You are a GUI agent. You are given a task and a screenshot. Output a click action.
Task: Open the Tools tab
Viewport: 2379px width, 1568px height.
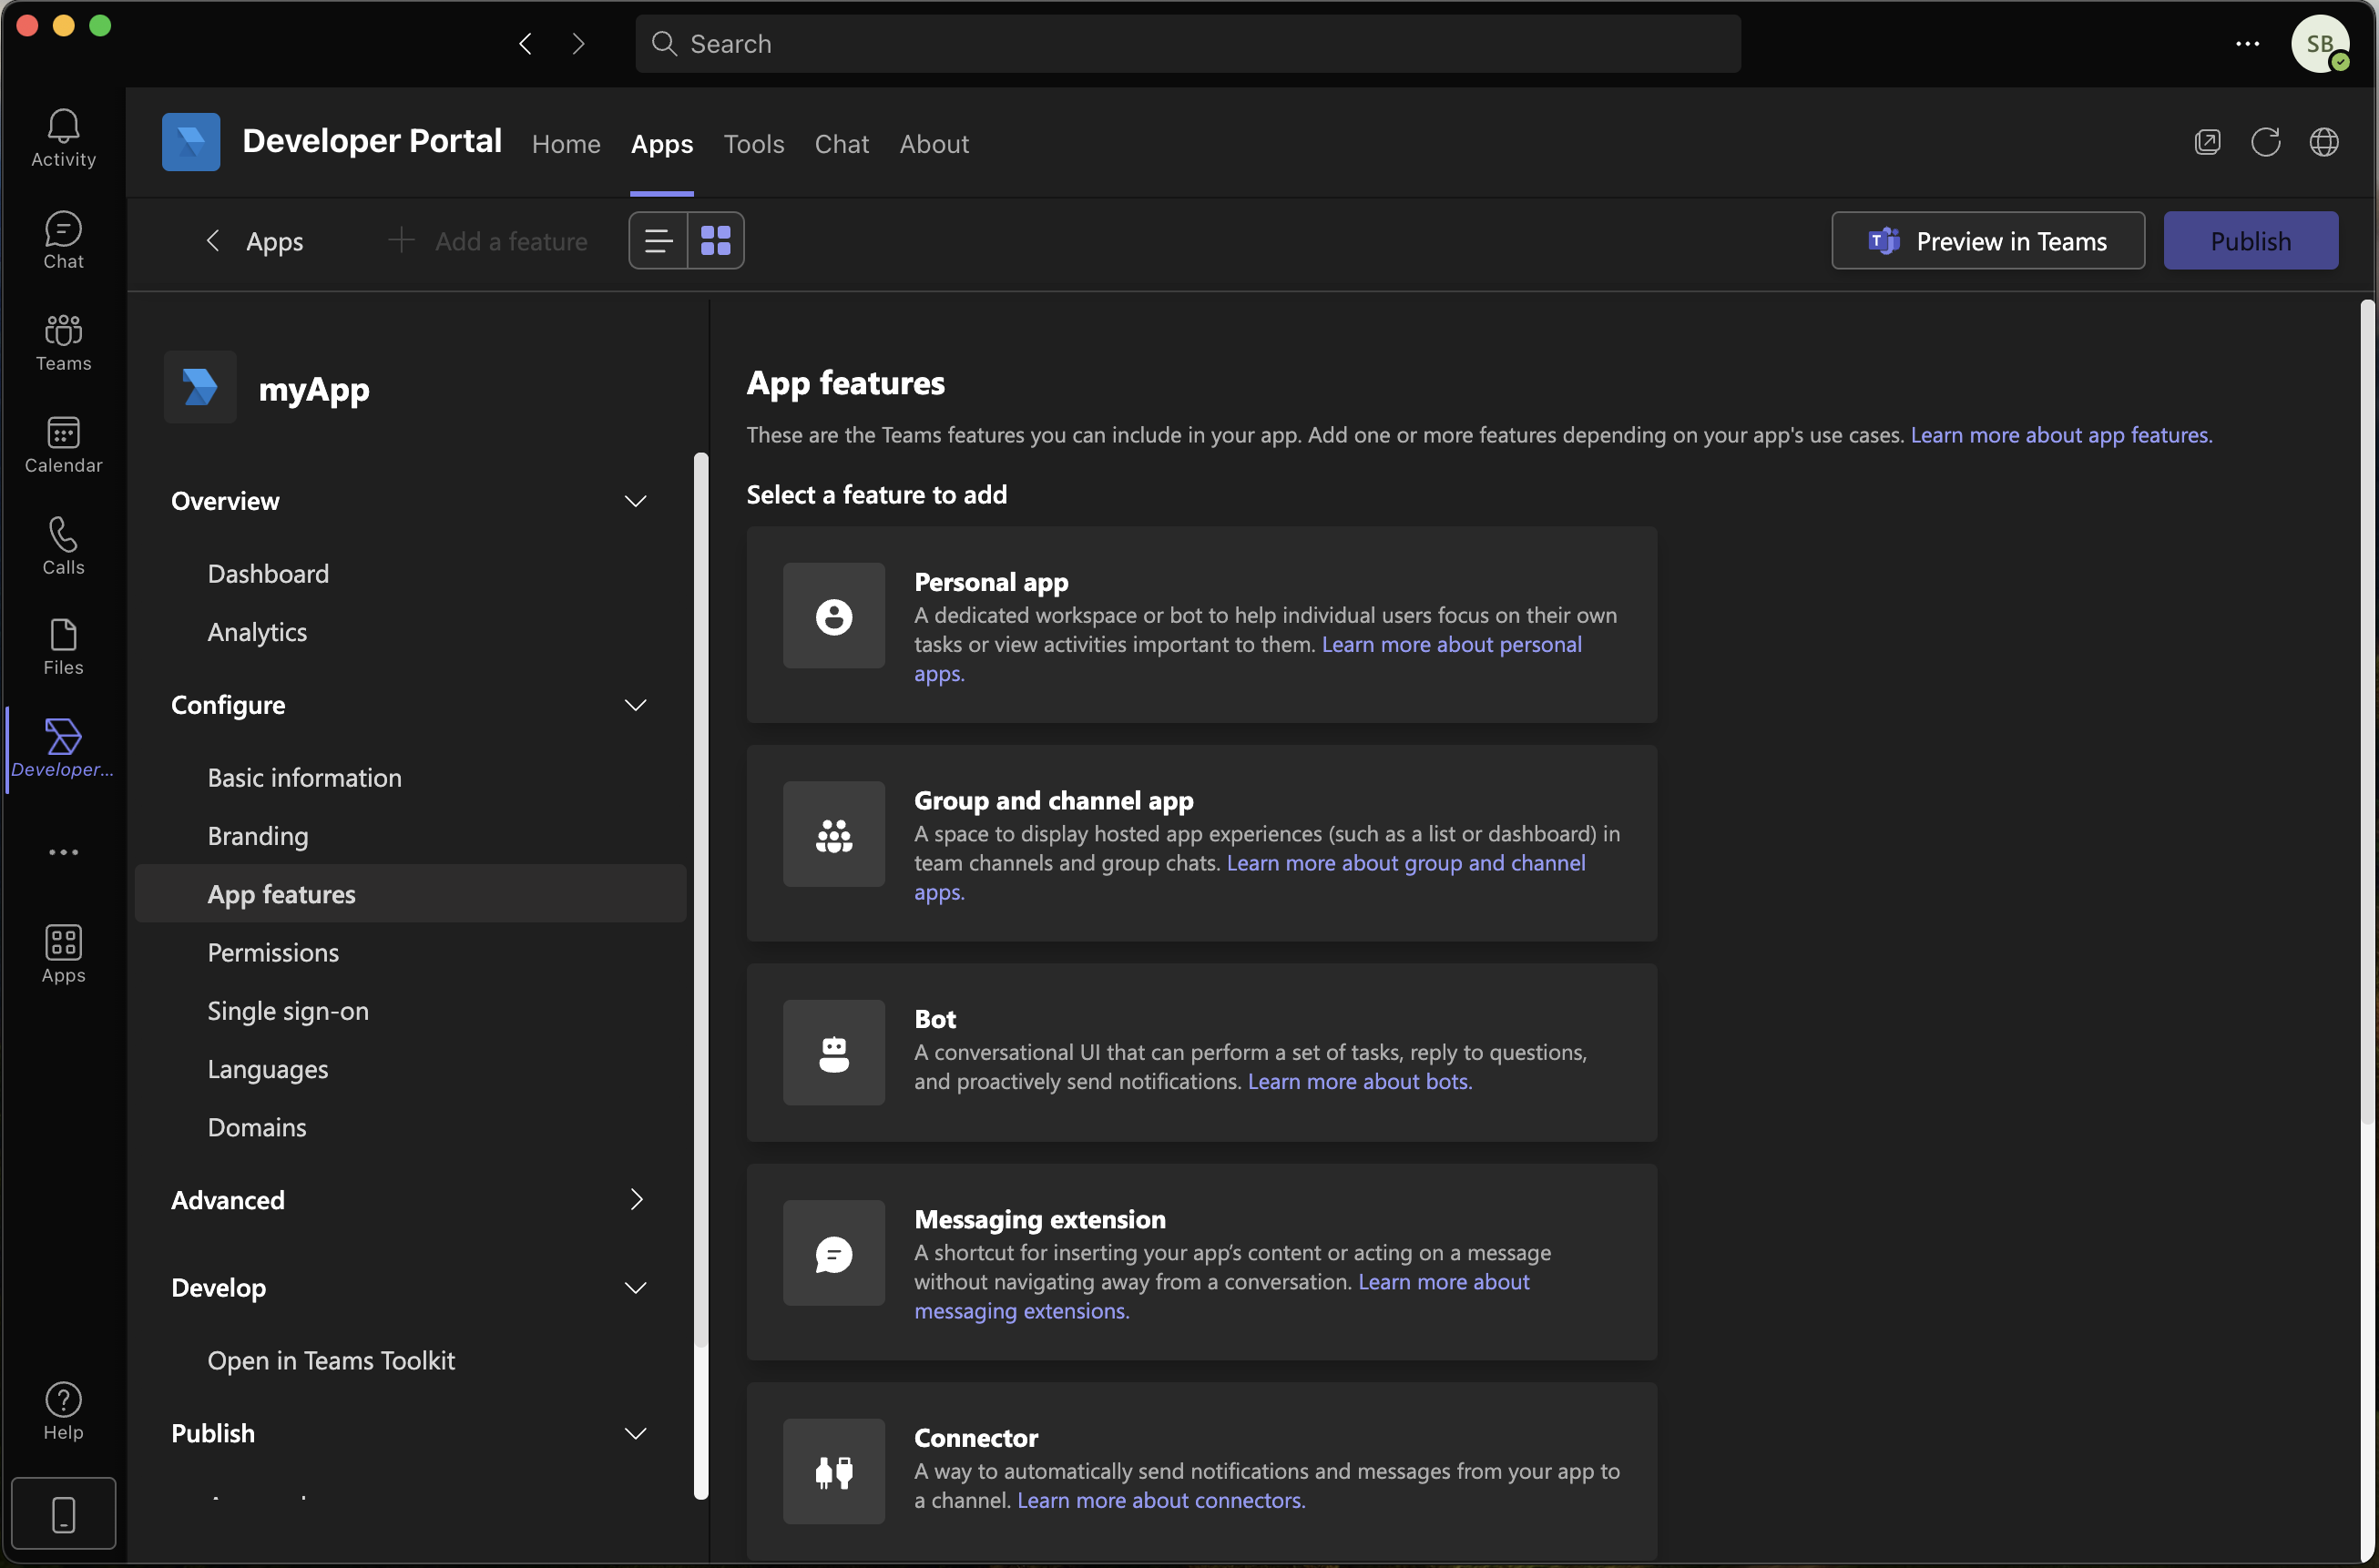click(x=754, y=144)
